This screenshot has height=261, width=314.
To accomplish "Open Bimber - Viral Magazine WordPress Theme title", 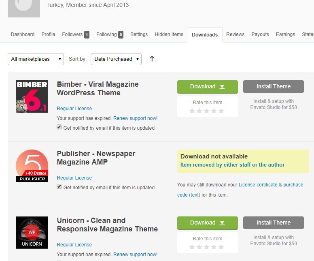I will [98, 88].
